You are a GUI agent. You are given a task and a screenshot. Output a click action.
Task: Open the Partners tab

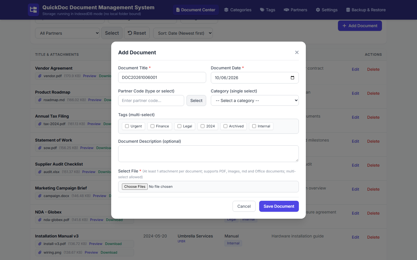(x=295, y=10)
